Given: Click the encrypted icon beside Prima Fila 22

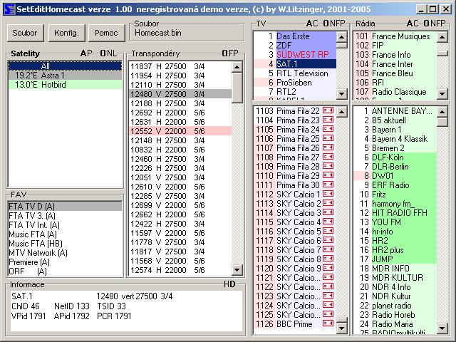Looking at the screenshot, I should [x=328, y=110].
